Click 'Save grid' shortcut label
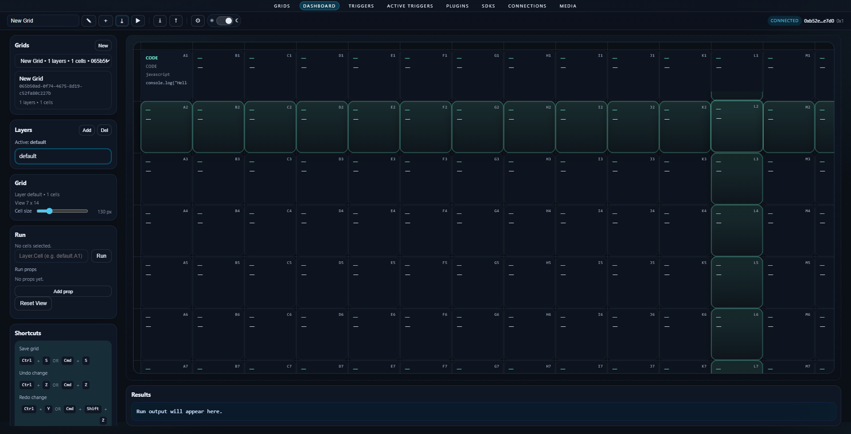Viewport: 851px width, 434px height. (29, 349)
